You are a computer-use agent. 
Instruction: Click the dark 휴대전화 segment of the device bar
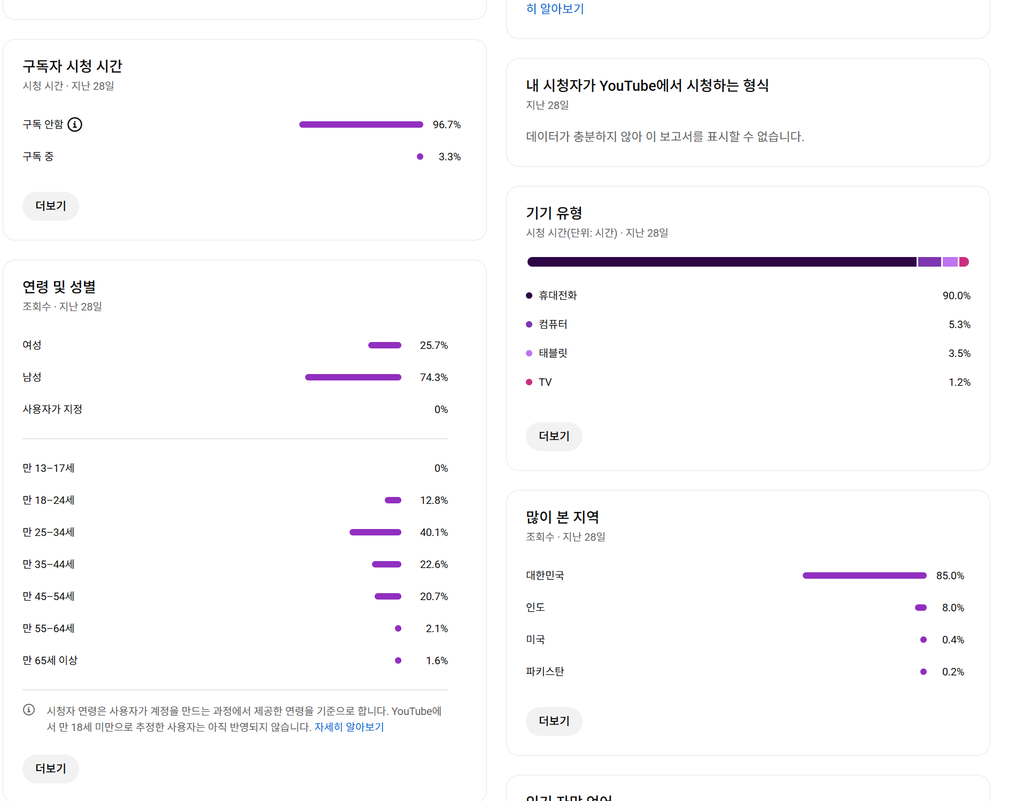coord(722,262)
